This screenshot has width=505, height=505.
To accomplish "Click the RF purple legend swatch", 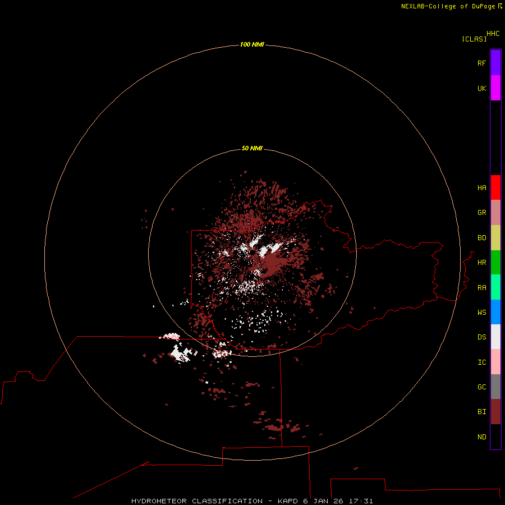I will click(495, 63).
